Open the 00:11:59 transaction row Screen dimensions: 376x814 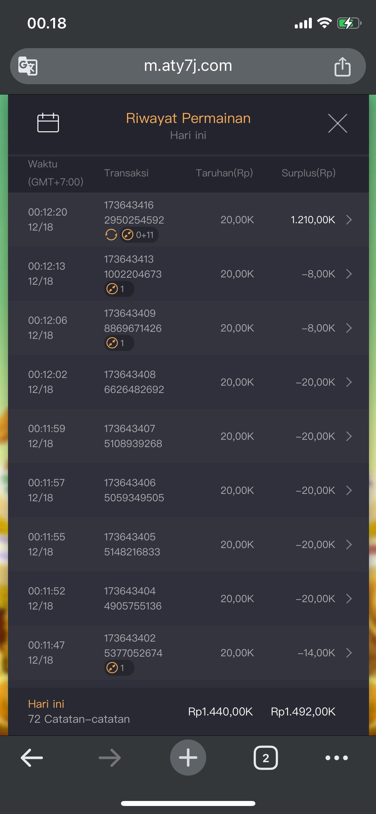pyautogui.click(x=188, y=436)
